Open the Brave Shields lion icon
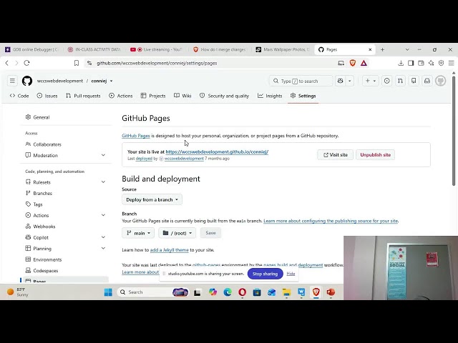Image resolution: width=458 pixels, height=343 pixels. (x=353, y=63)
